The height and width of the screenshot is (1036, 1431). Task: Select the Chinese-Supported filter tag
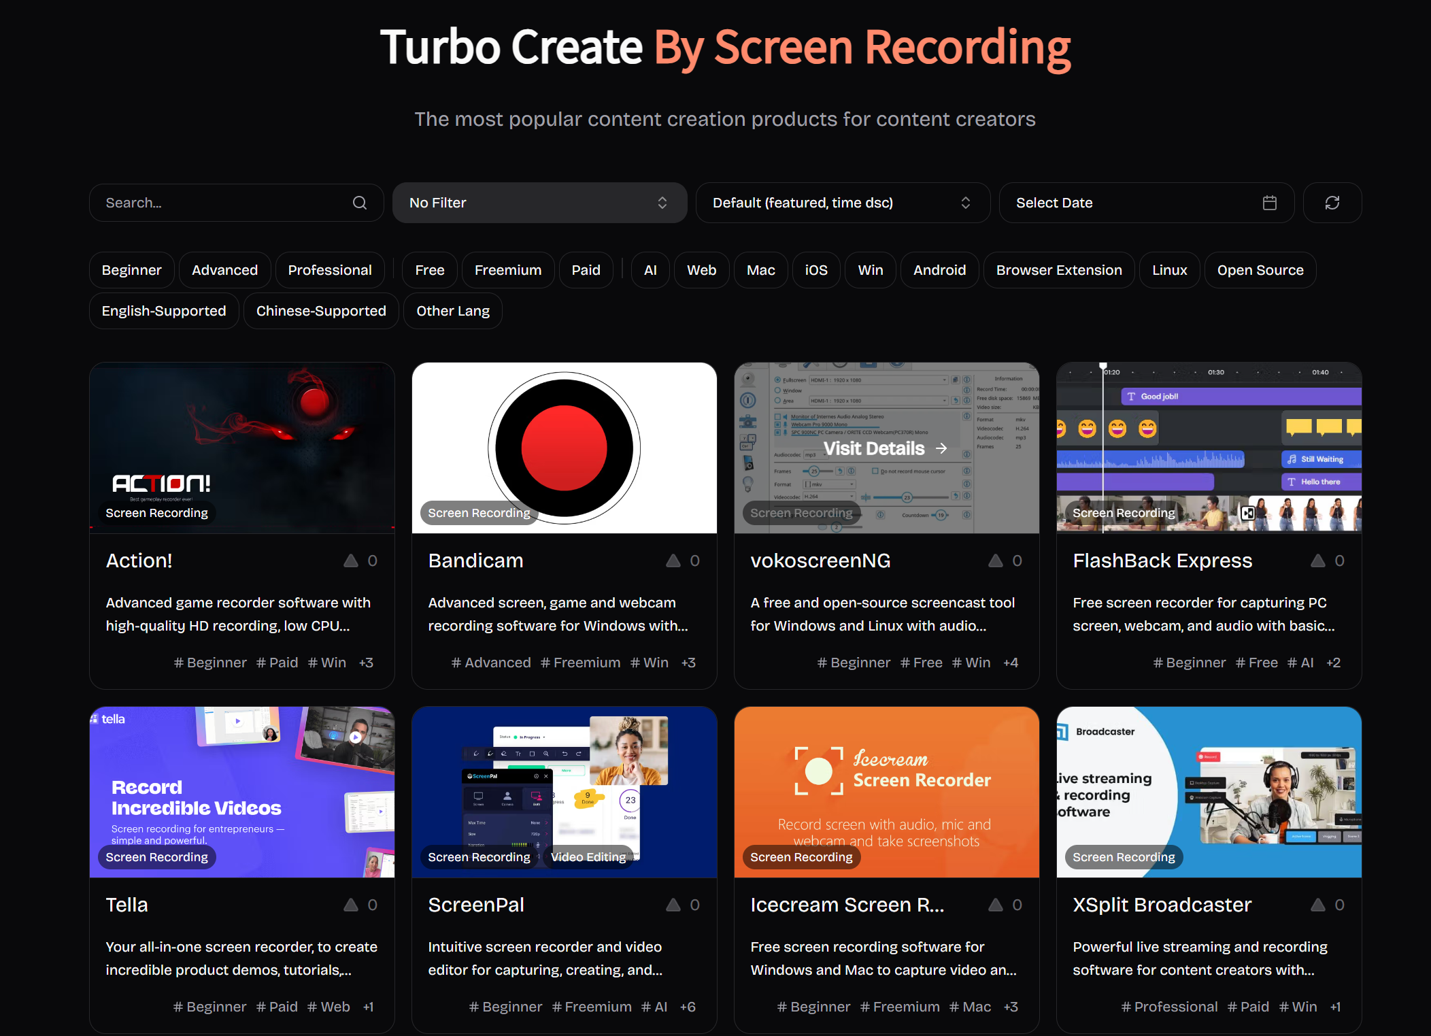coord(321,311)
